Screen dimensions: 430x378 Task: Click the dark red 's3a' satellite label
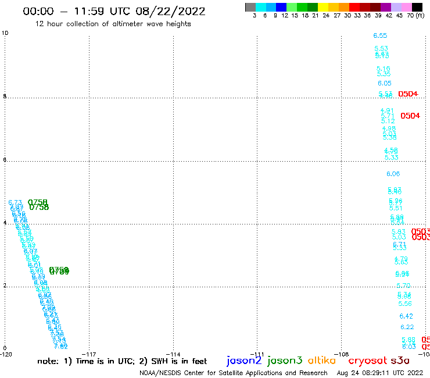[x=400, y=361]
